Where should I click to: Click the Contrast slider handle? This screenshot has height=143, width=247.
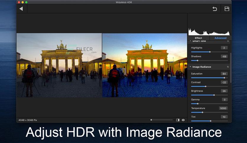click(206, 87)
